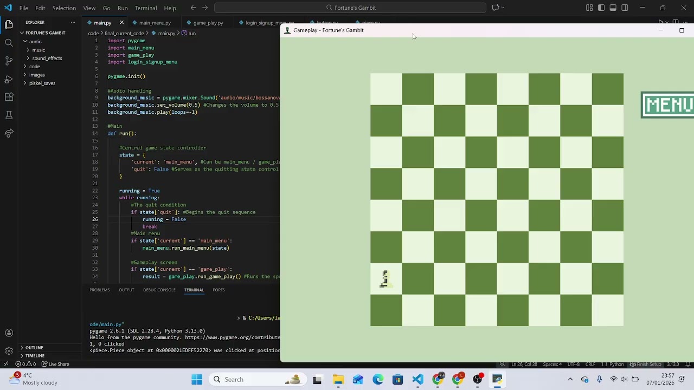This screenshot has width=694, height=390.
Task: Toggle the primary side bar layout icon
Action: pos(601,8)
